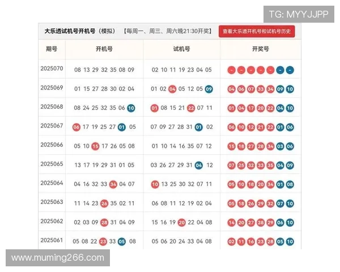Click blue ball 04 in 2025068 开奖号
340x272 pixels.
click(280, 108)
